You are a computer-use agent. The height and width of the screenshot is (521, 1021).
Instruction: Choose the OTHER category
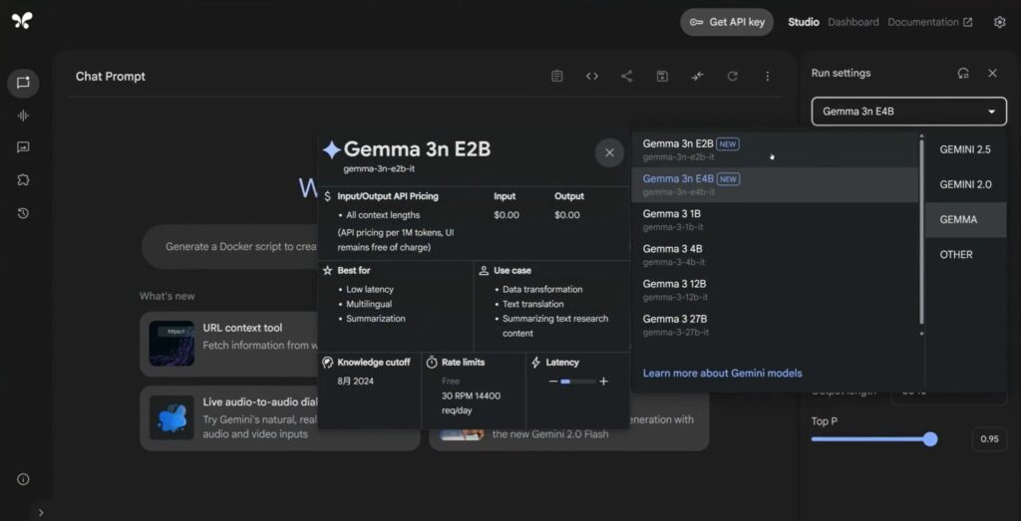(965, 255)
